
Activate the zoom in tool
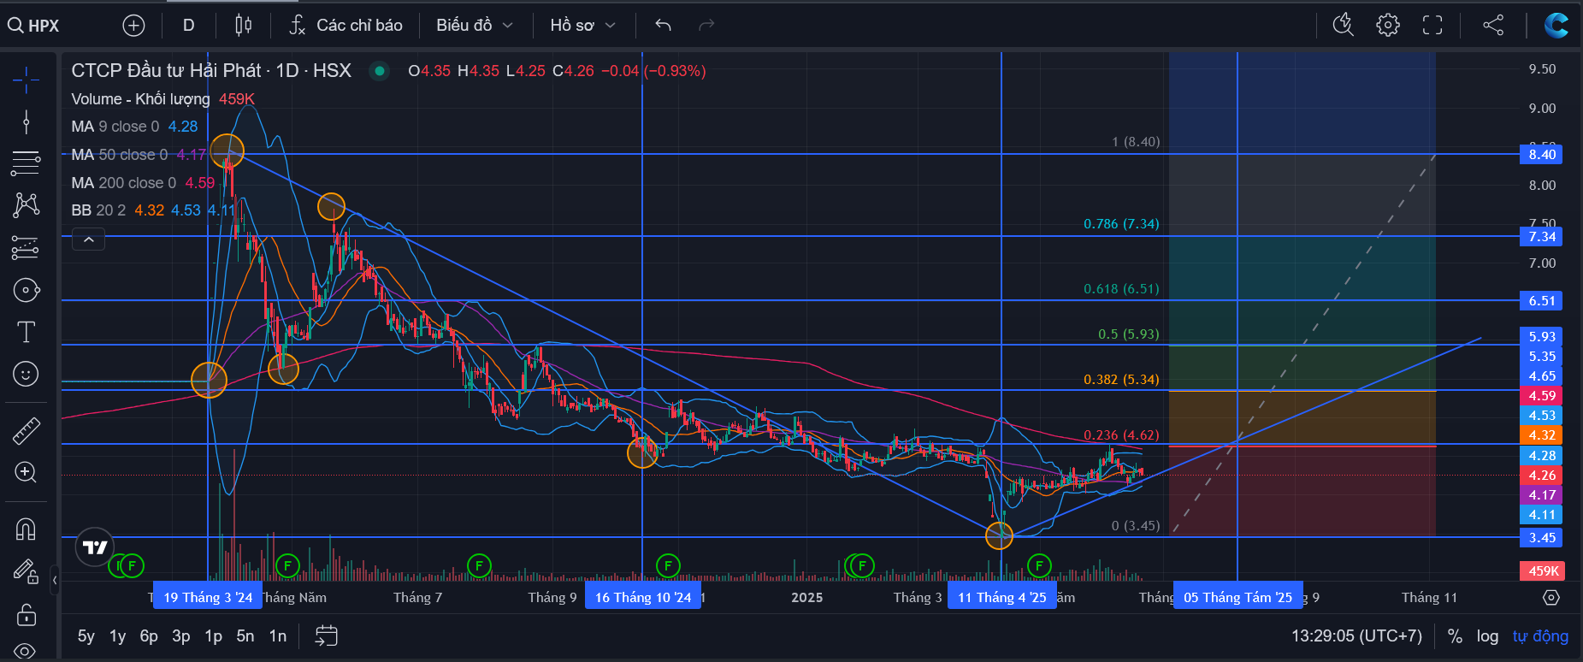(26, 472)
